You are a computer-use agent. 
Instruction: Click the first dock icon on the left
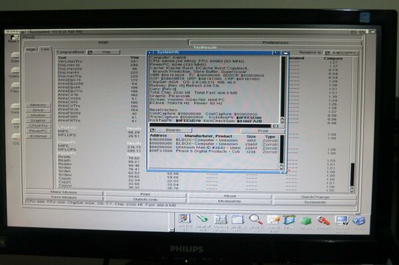click(185, 218)
